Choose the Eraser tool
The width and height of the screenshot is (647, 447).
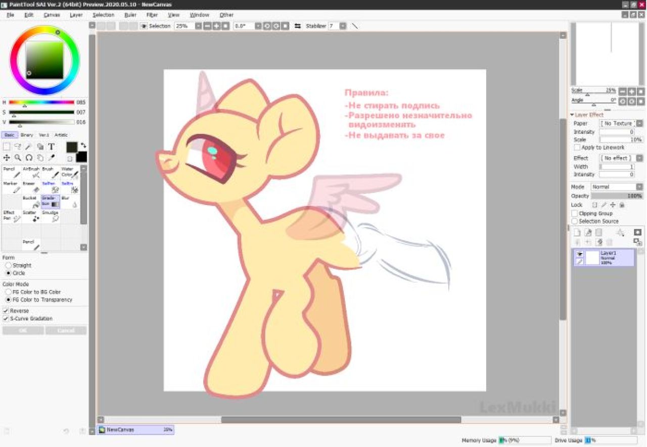(31, 187)
